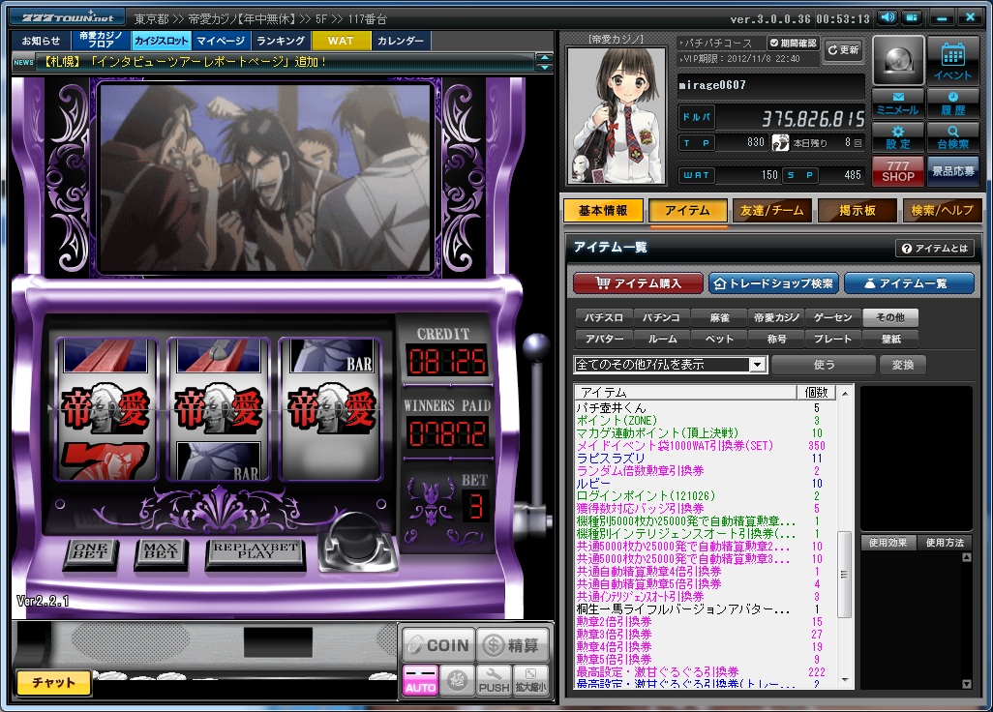This screenshot has height=712, width=993.
Task: Open the 設定 settings gear
Action: [x=897, y=136]
